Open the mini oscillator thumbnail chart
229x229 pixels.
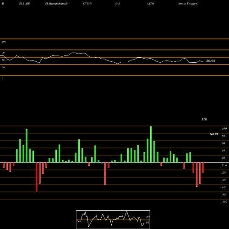coord(113,219)
